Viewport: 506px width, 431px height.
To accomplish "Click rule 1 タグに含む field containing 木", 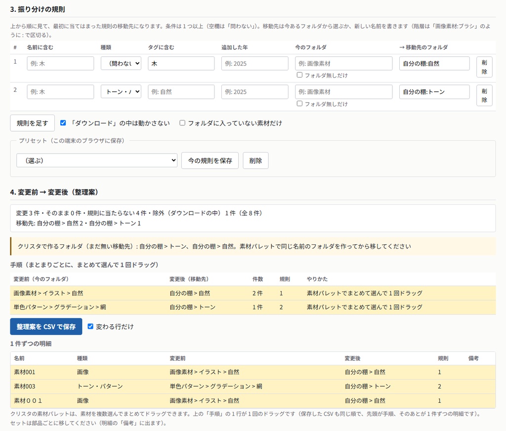I will 181,64.
